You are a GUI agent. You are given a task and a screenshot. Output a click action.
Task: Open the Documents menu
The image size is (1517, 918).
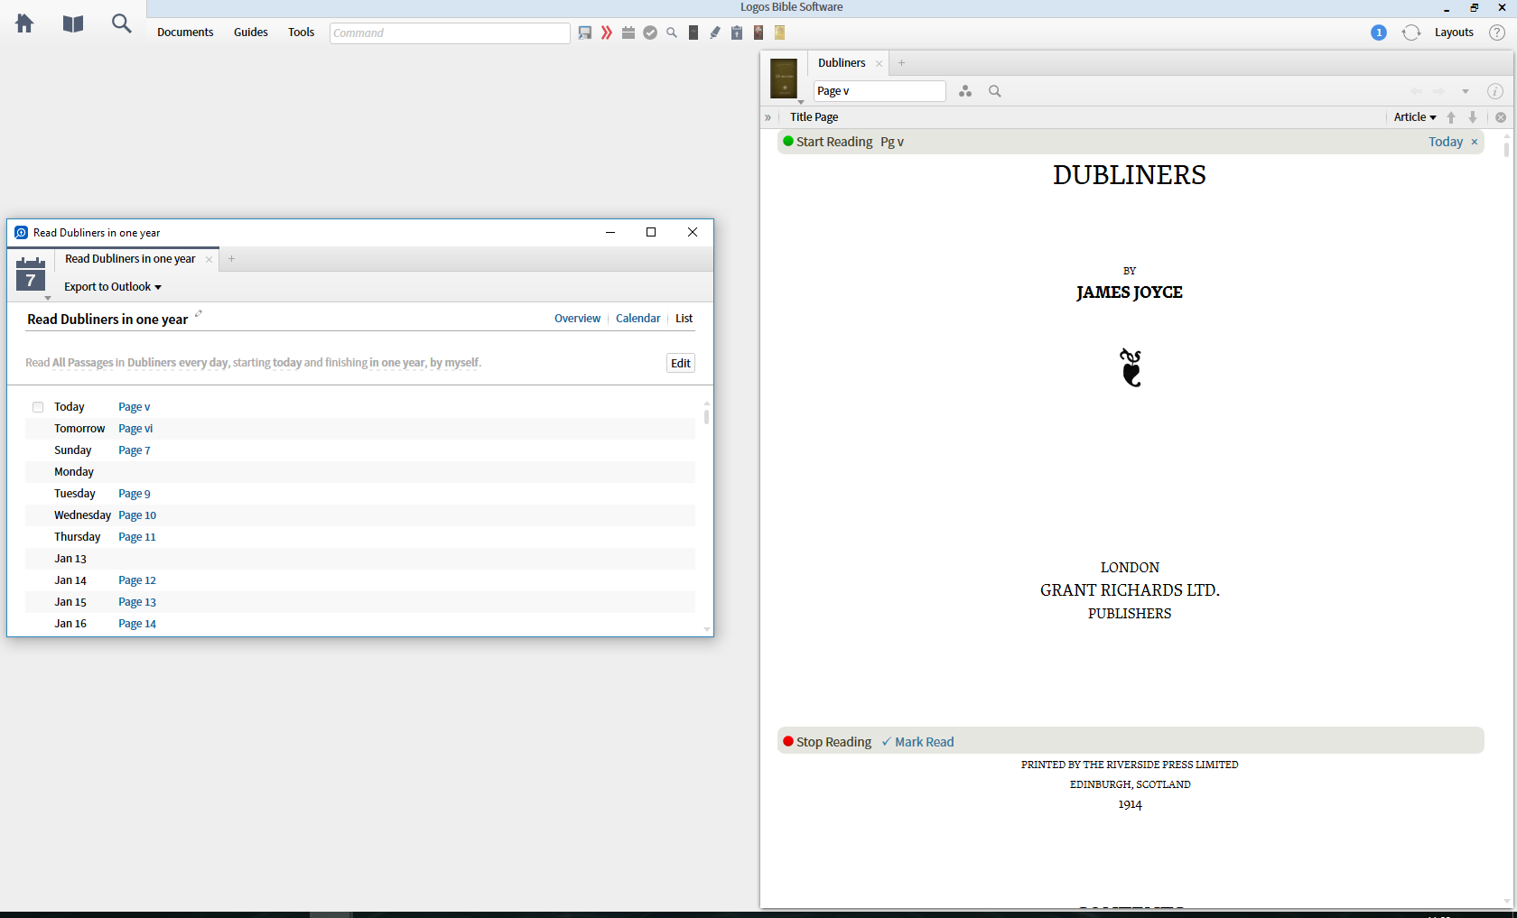pos(185,32)
